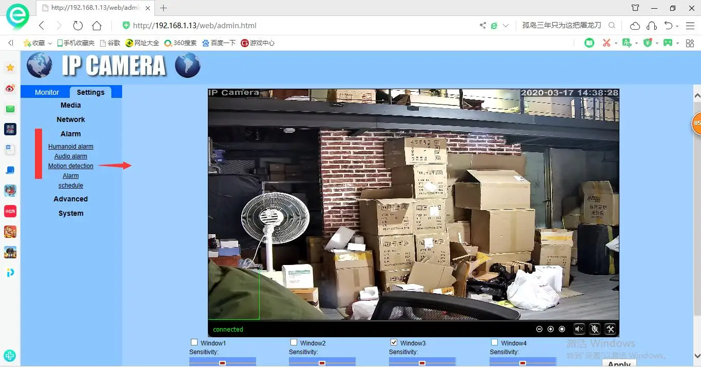The height and width of the screenshot is (368, 701).
Task: Expand the Network settings section
Action: (71, 119)
